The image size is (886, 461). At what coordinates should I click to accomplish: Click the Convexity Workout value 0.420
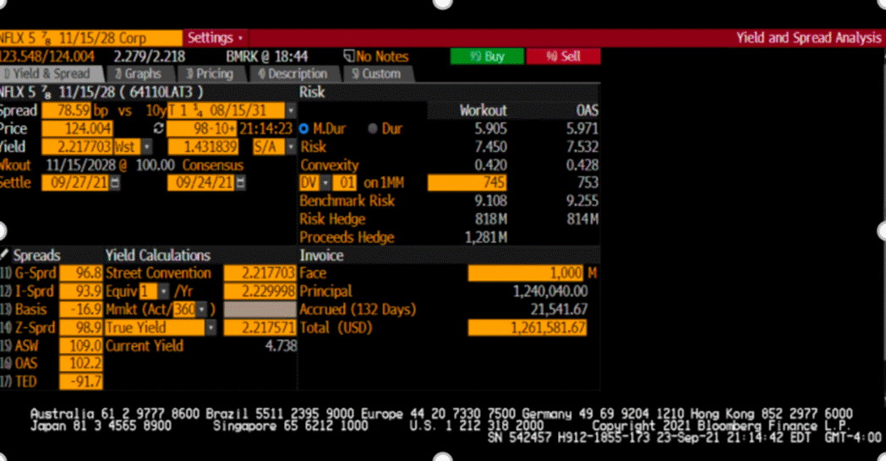point(490,165)
